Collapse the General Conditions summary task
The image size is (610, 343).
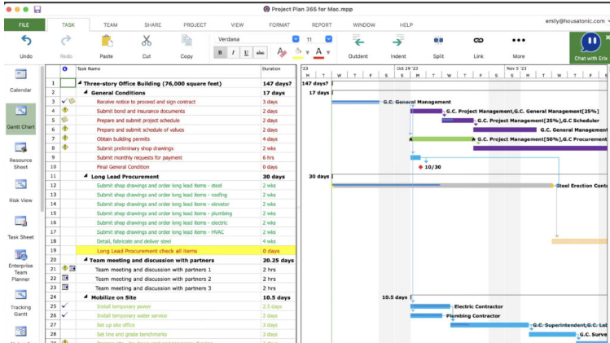coord(86,92)
